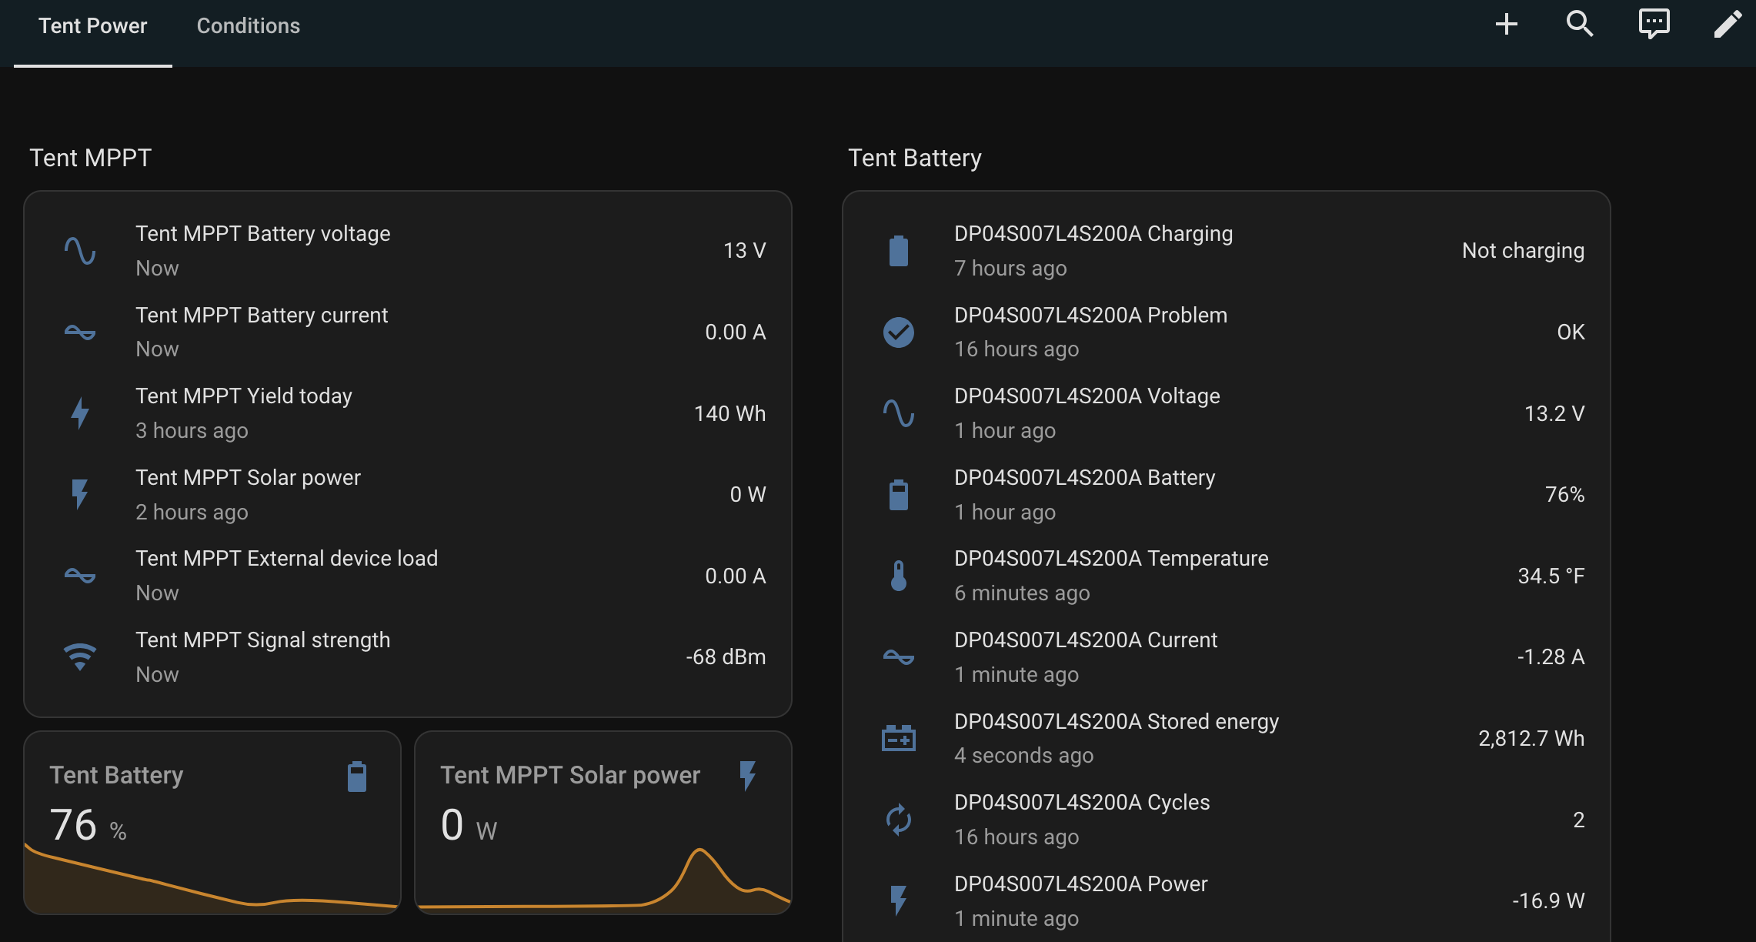Click the add (+) icon in the top bar
The image size is (1756, 942).
(x=1506, y=25)
